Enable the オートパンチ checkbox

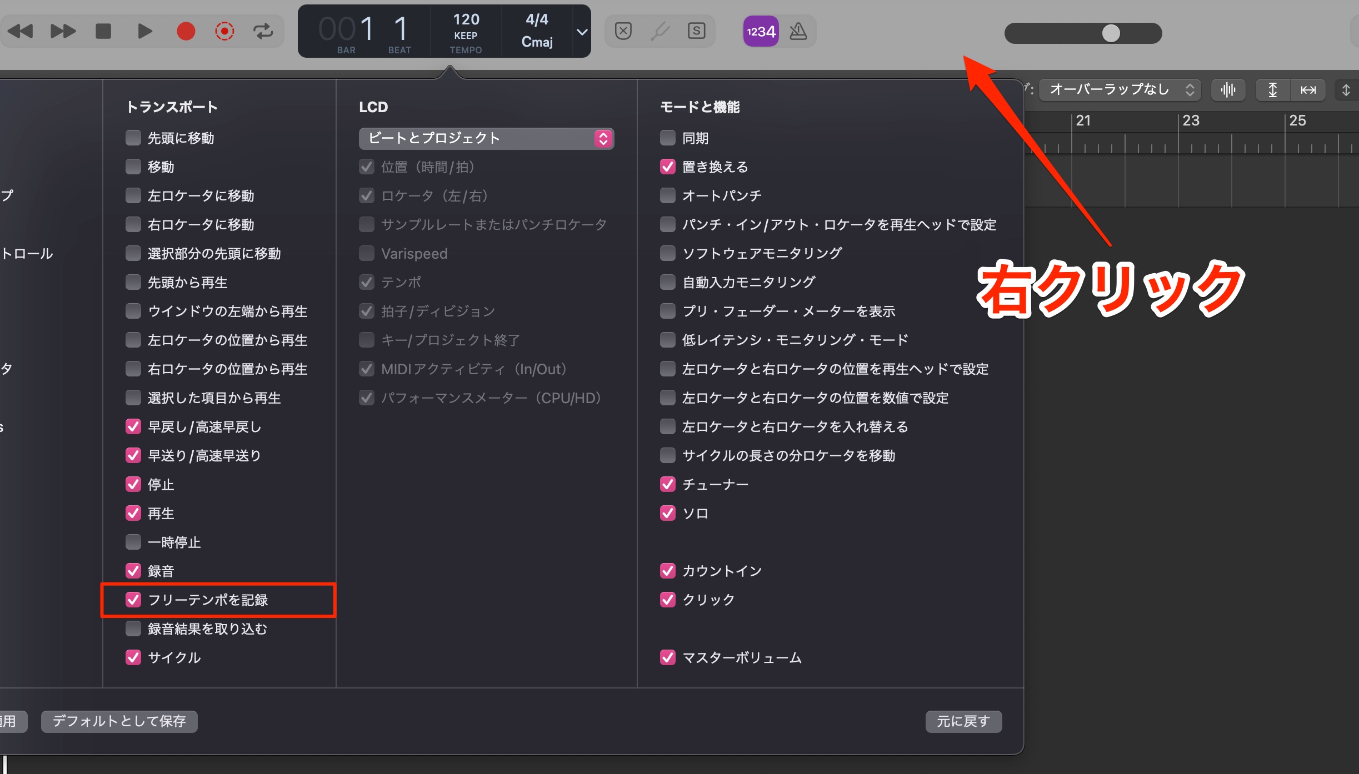pos(668,195)
